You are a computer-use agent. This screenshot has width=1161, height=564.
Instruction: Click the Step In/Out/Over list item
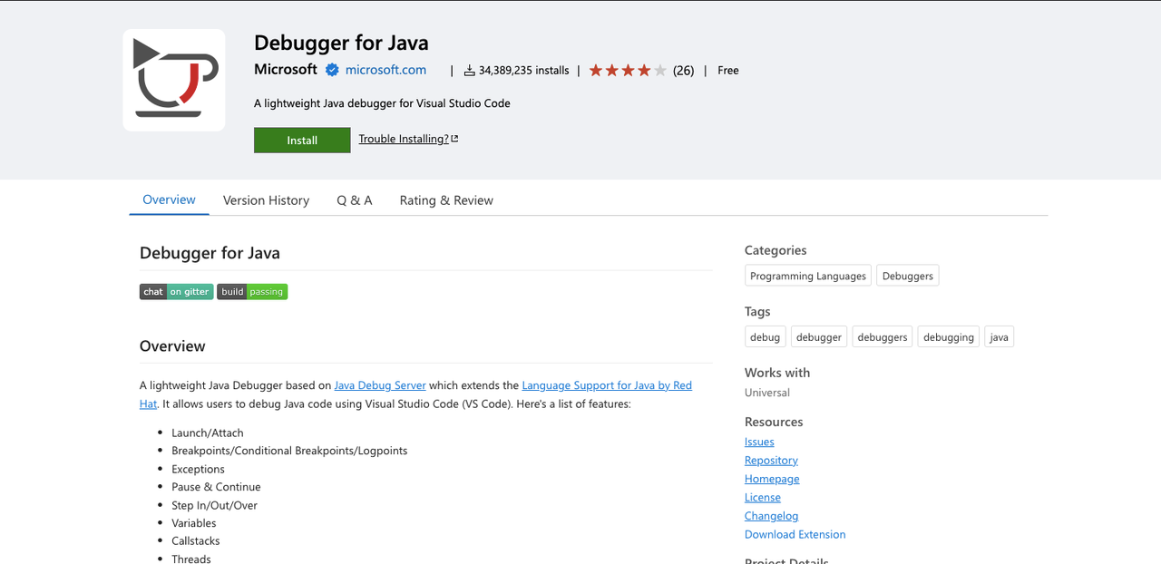pyautogui.click(x=214, y=505)
